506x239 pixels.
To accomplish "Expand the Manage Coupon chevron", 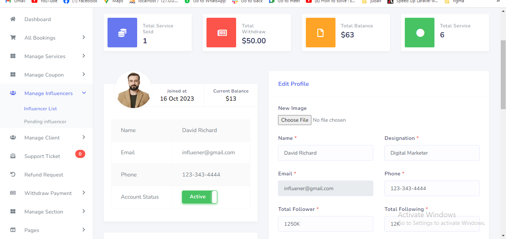I will point(84,74).
